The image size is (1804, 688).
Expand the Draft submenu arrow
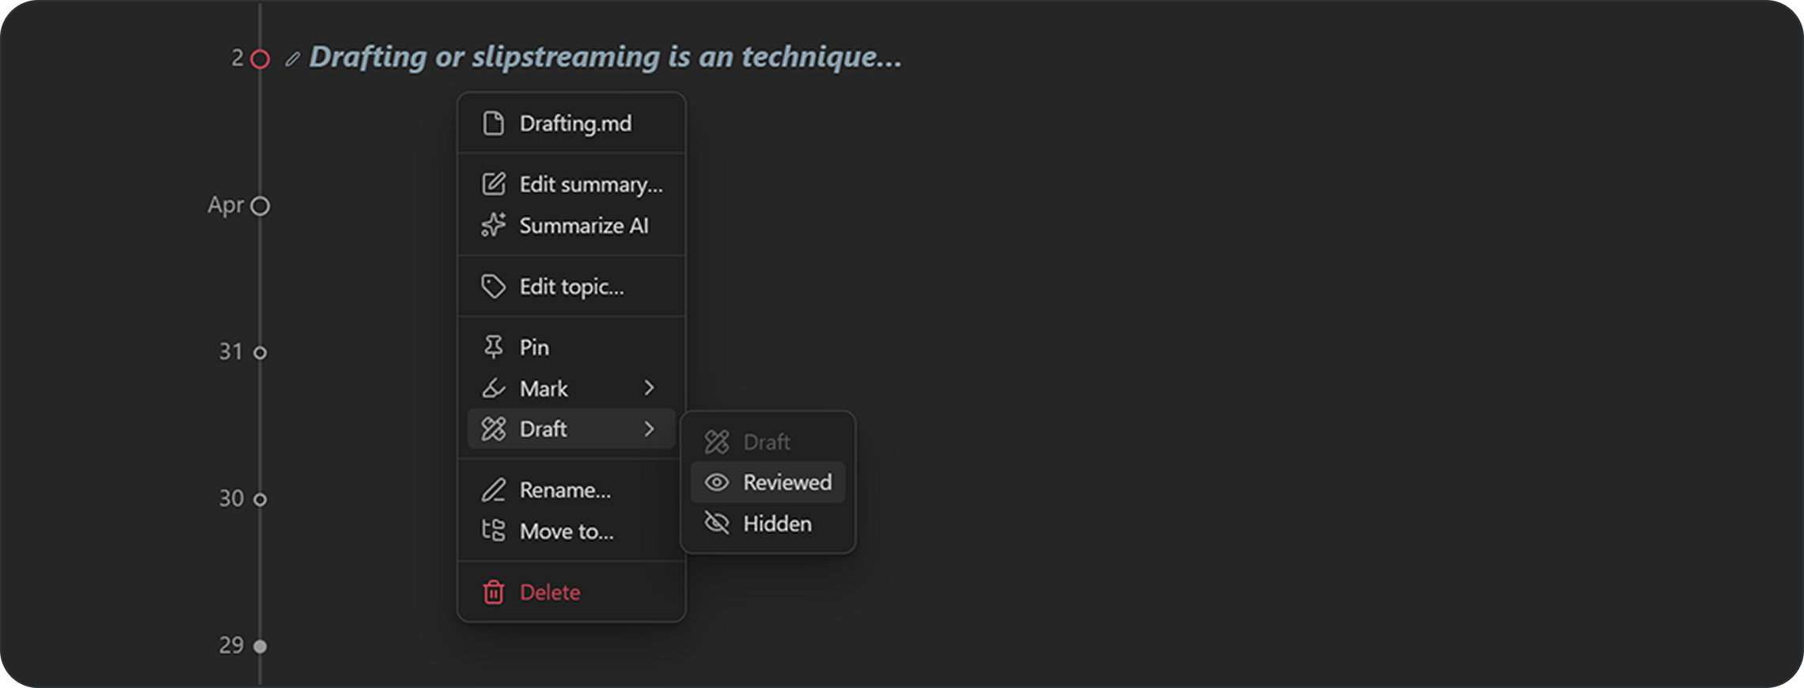tap(649, 429)
